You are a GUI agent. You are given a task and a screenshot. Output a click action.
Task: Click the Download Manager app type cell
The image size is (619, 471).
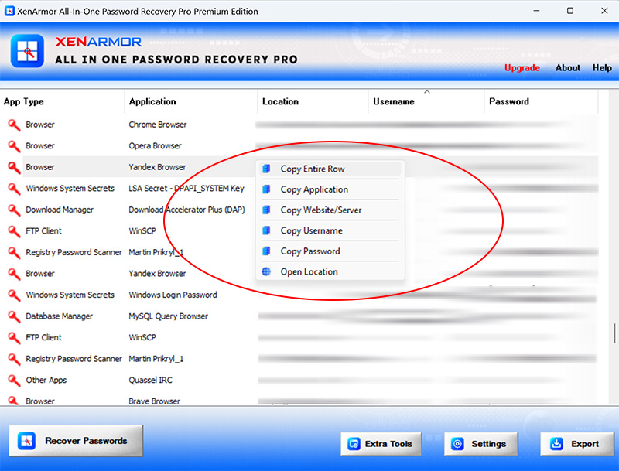[60, 210]
